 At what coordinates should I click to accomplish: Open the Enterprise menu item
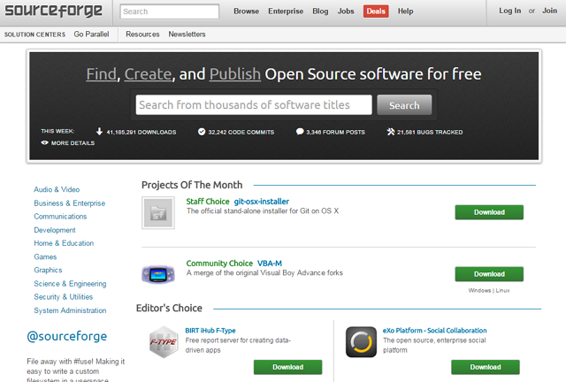coord(286,11)
